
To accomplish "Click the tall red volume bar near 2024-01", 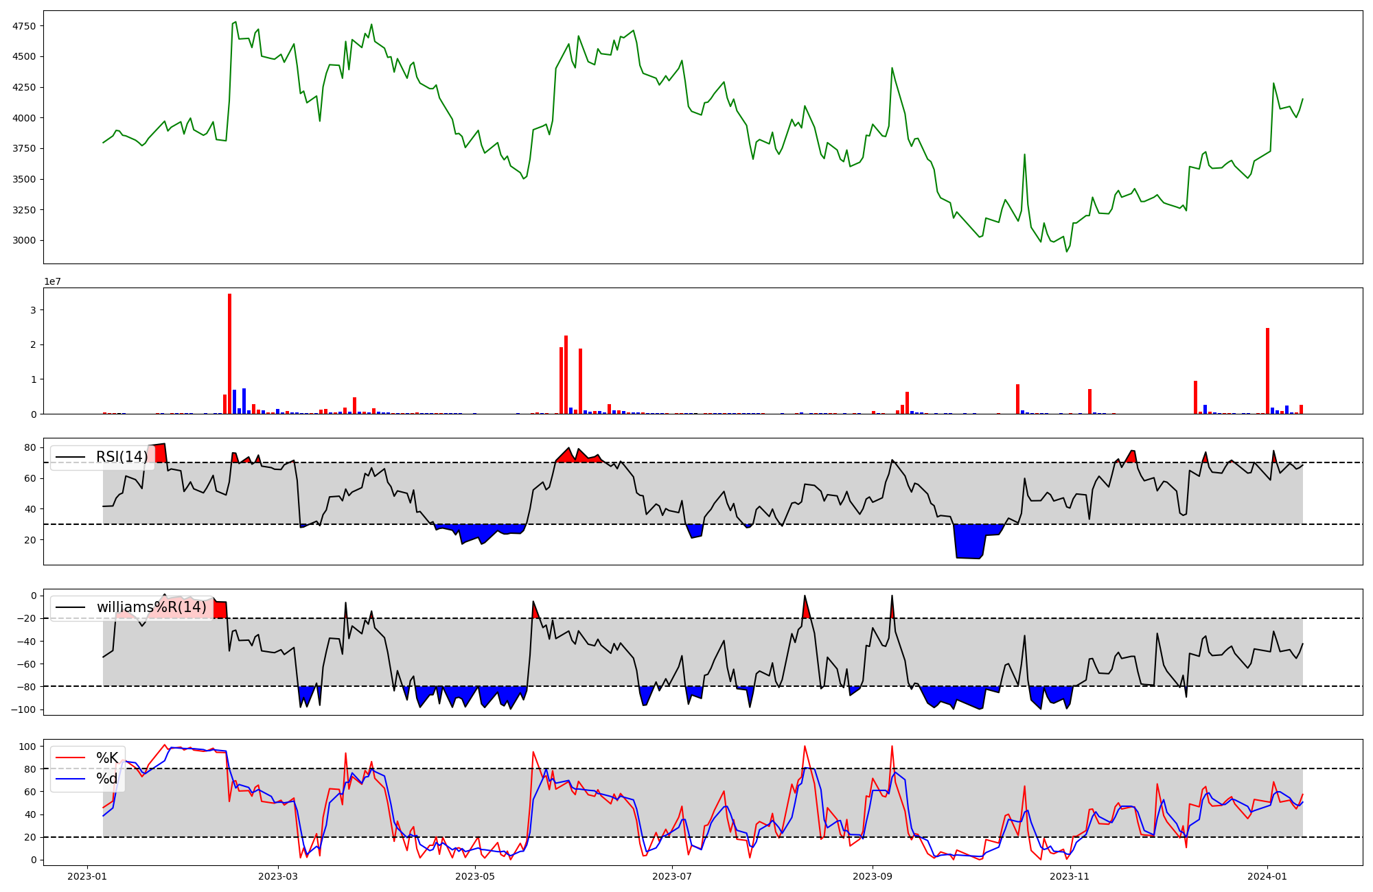I will (x=1267, y=371).
